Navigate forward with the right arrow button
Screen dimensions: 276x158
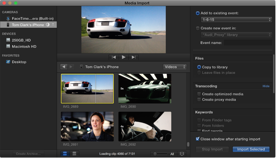[x=71, y=67]
